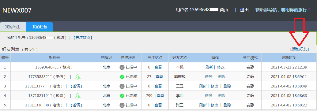Image resolution: width=317 pixels, height=111 pixels.
Task: Open the 首页 link in the header
Action: click(224, 10)
